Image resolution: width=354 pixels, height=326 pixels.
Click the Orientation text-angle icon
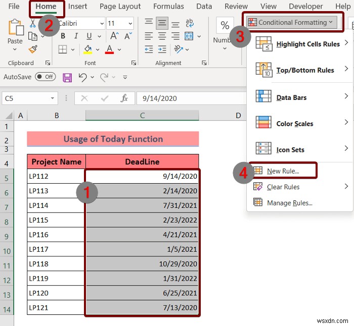(x=179, y=49)
